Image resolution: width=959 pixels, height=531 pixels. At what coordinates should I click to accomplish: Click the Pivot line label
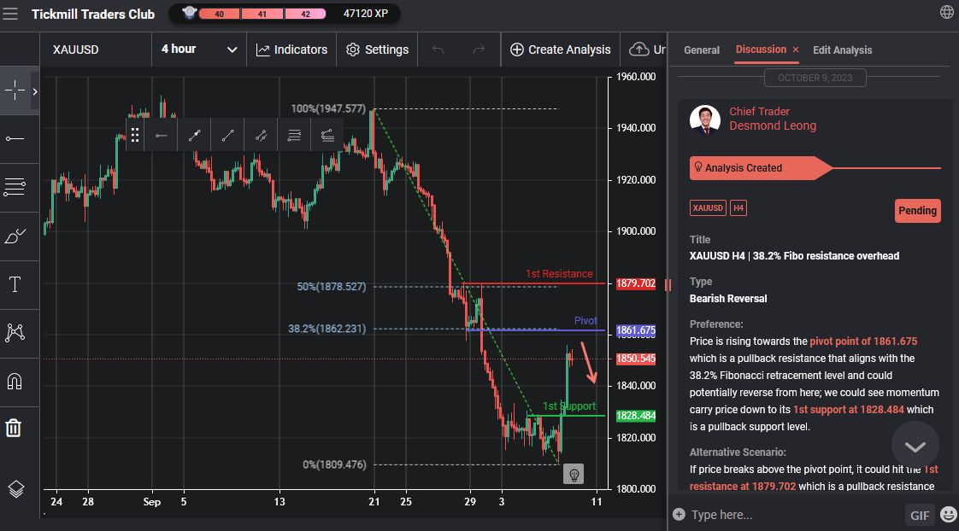(x=585, y=321)
